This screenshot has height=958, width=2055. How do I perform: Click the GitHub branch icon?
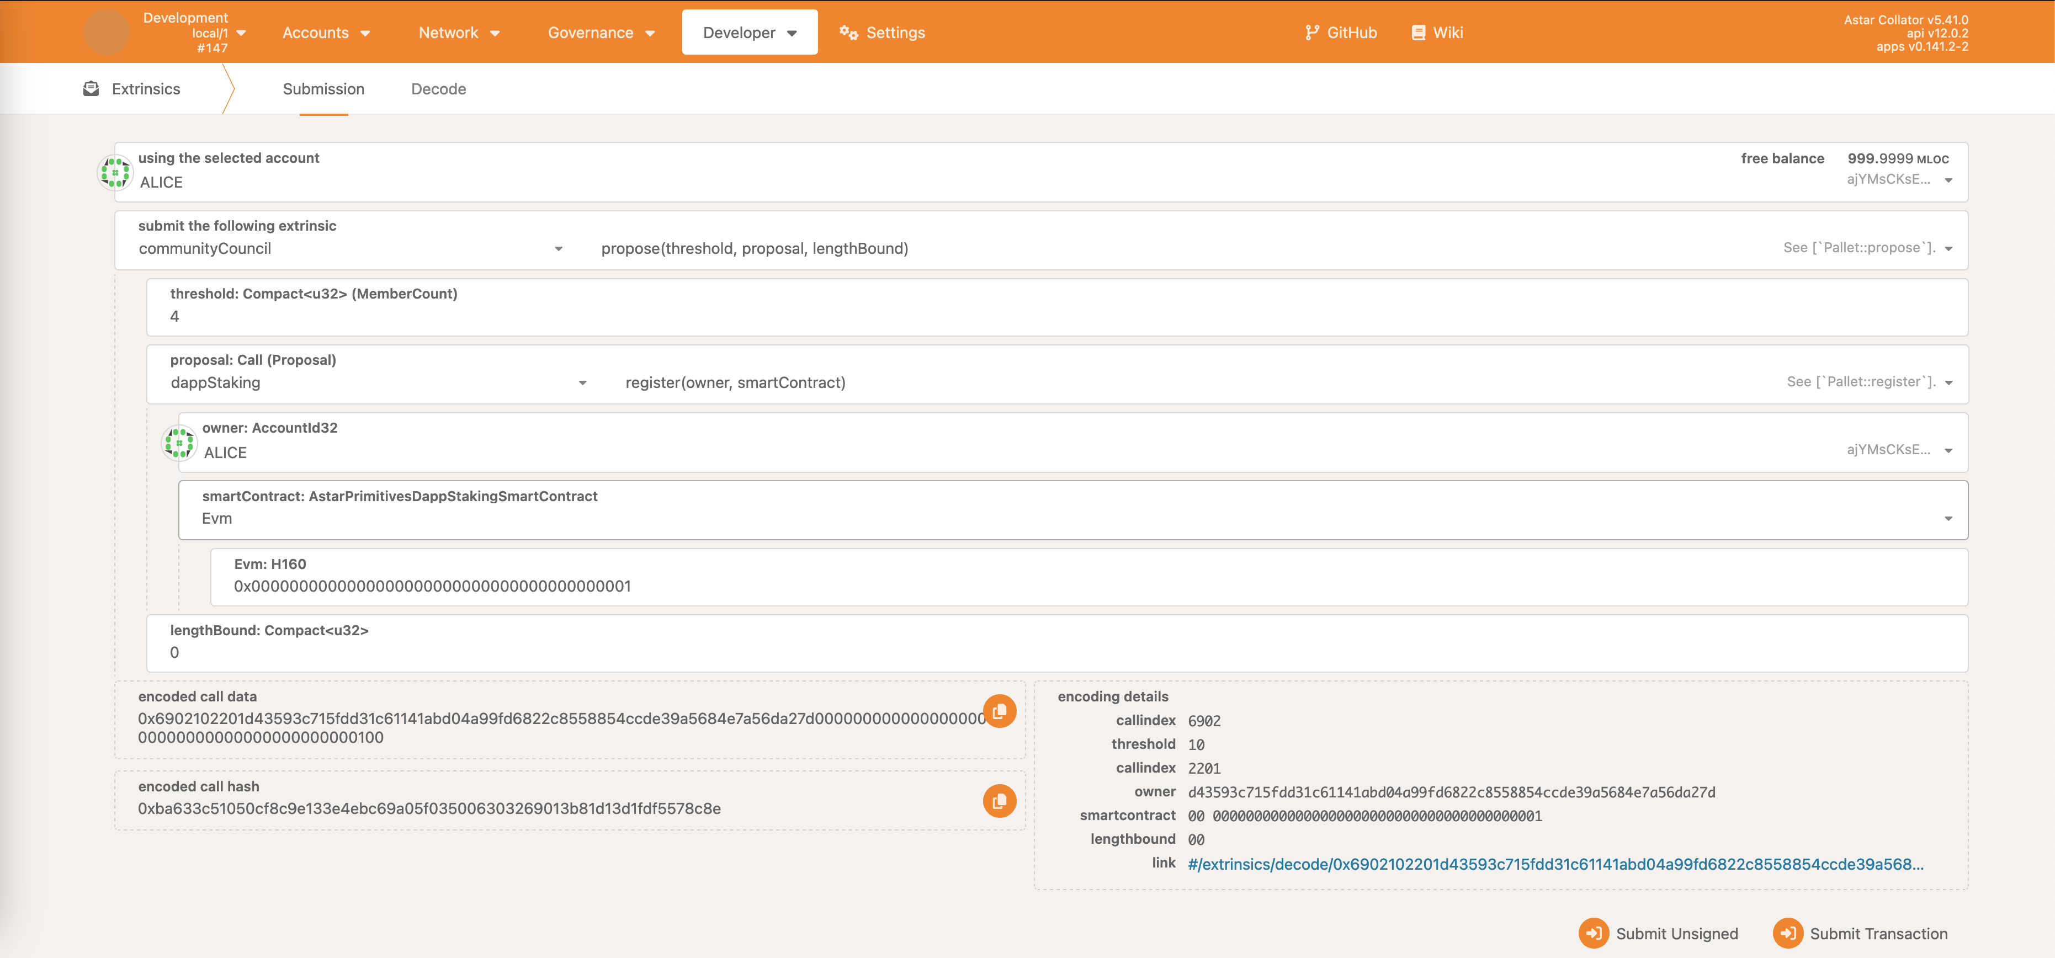coord(1311,33)
